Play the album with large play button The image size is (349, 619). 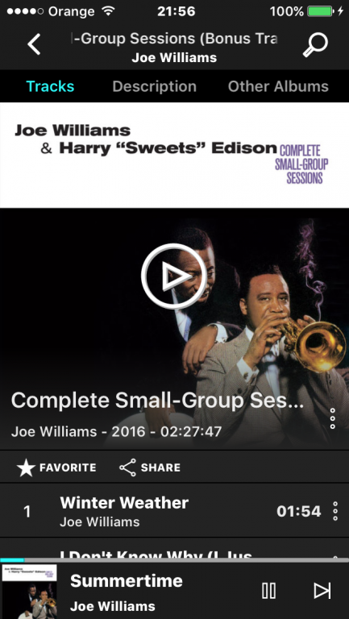[174, 276]
